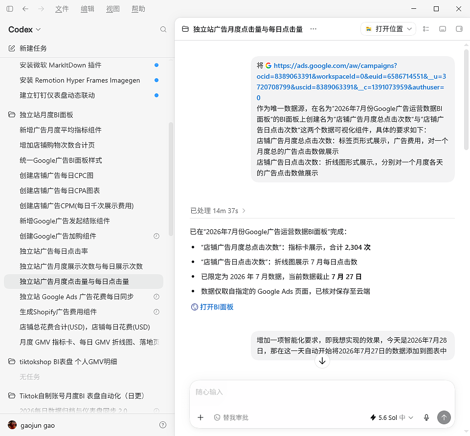Click the scroll-to-bottom arrow button
Image resolution: width=470 pixels, height=436 pixels.
(x=322, y=361)
